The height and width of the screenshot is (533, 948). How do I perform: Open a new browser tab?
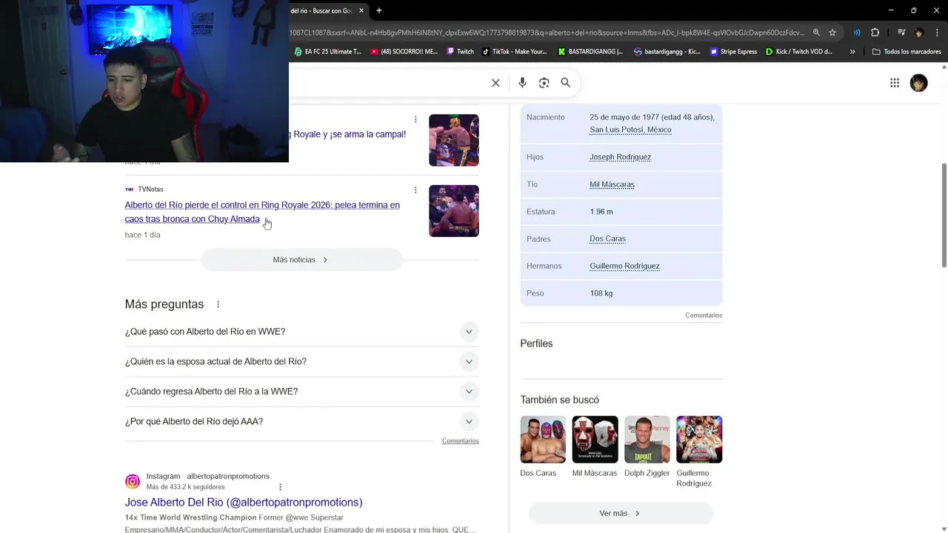(x=379, y=10)
